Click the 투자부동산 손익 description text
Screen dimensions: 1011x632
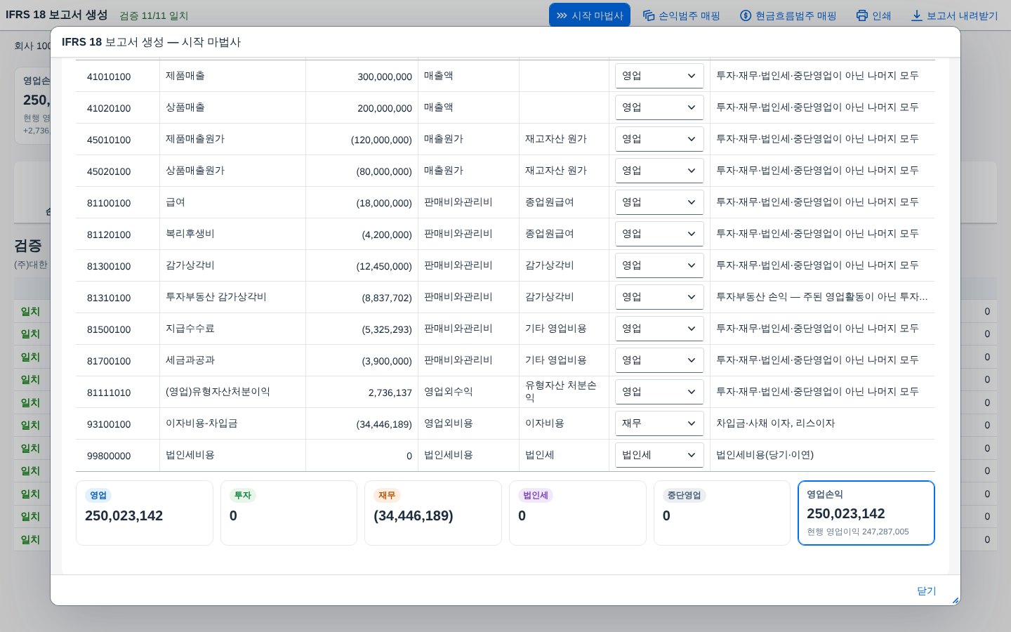pos(822,297)
